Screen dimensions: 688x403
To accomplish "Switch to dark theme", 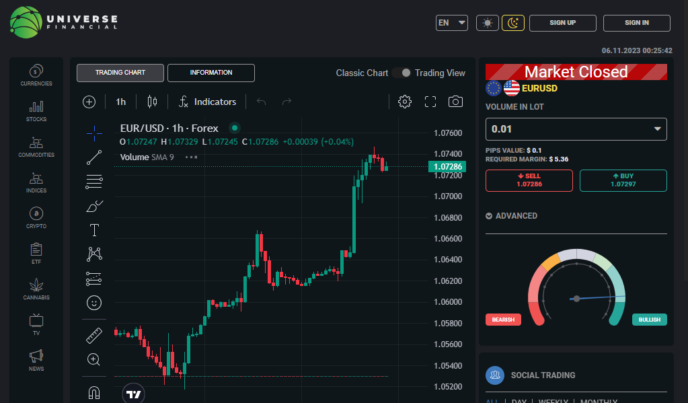I will coord(513,23).
